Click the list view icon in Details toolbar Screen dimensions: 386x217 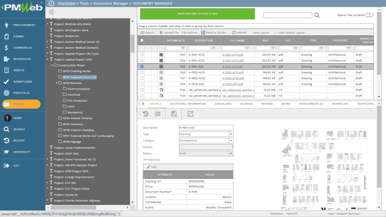[x=158, y=114]
